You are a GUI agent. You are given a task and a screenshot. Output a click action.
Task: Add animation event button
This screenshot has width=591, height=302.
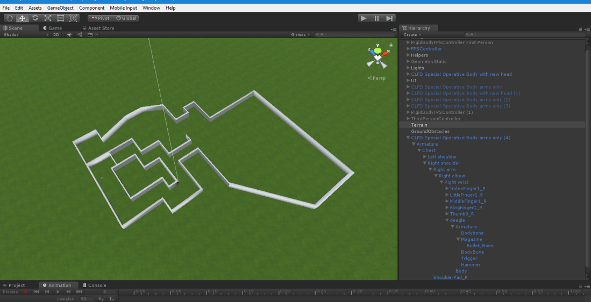[111, 299]
